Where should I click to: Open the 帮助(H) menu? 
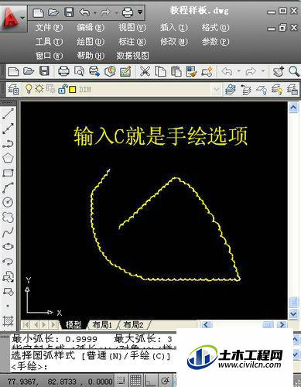91,56
